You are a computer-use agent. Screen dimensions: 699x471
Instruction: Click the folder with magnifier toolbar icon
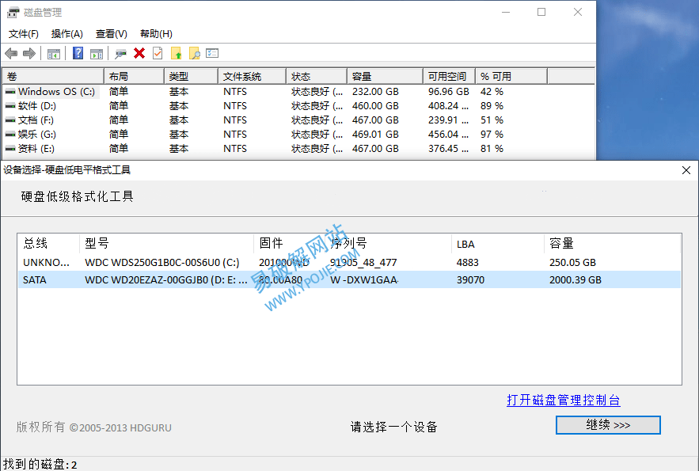click(194, 53)
